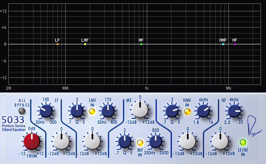Toggle the green LF/HF IN button
Screen dimensions: 266x164
pos(243,142)
